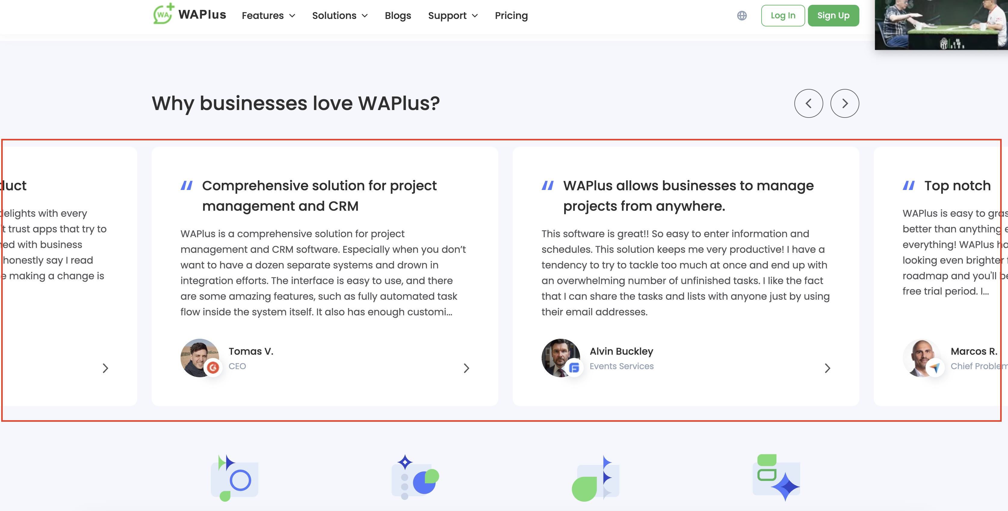Click Tomas V. profile photo
This screenshot has width=1008, height=511.
(x=199, y=358)
